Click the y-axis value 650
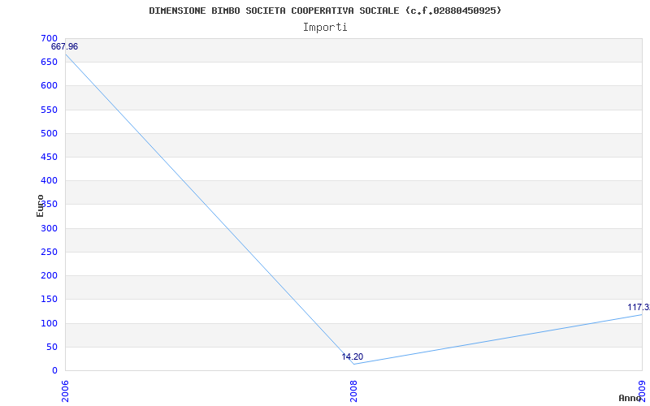Screen dimensions: 650x406 click(49, 63)
